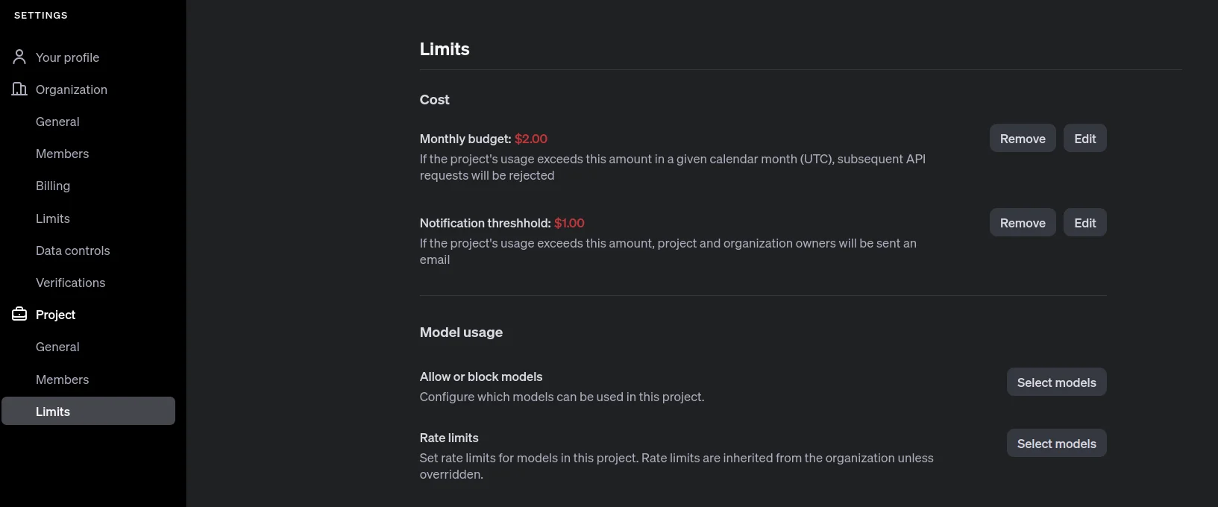Click the Project briefcase icon

click(x=19, y=314)
